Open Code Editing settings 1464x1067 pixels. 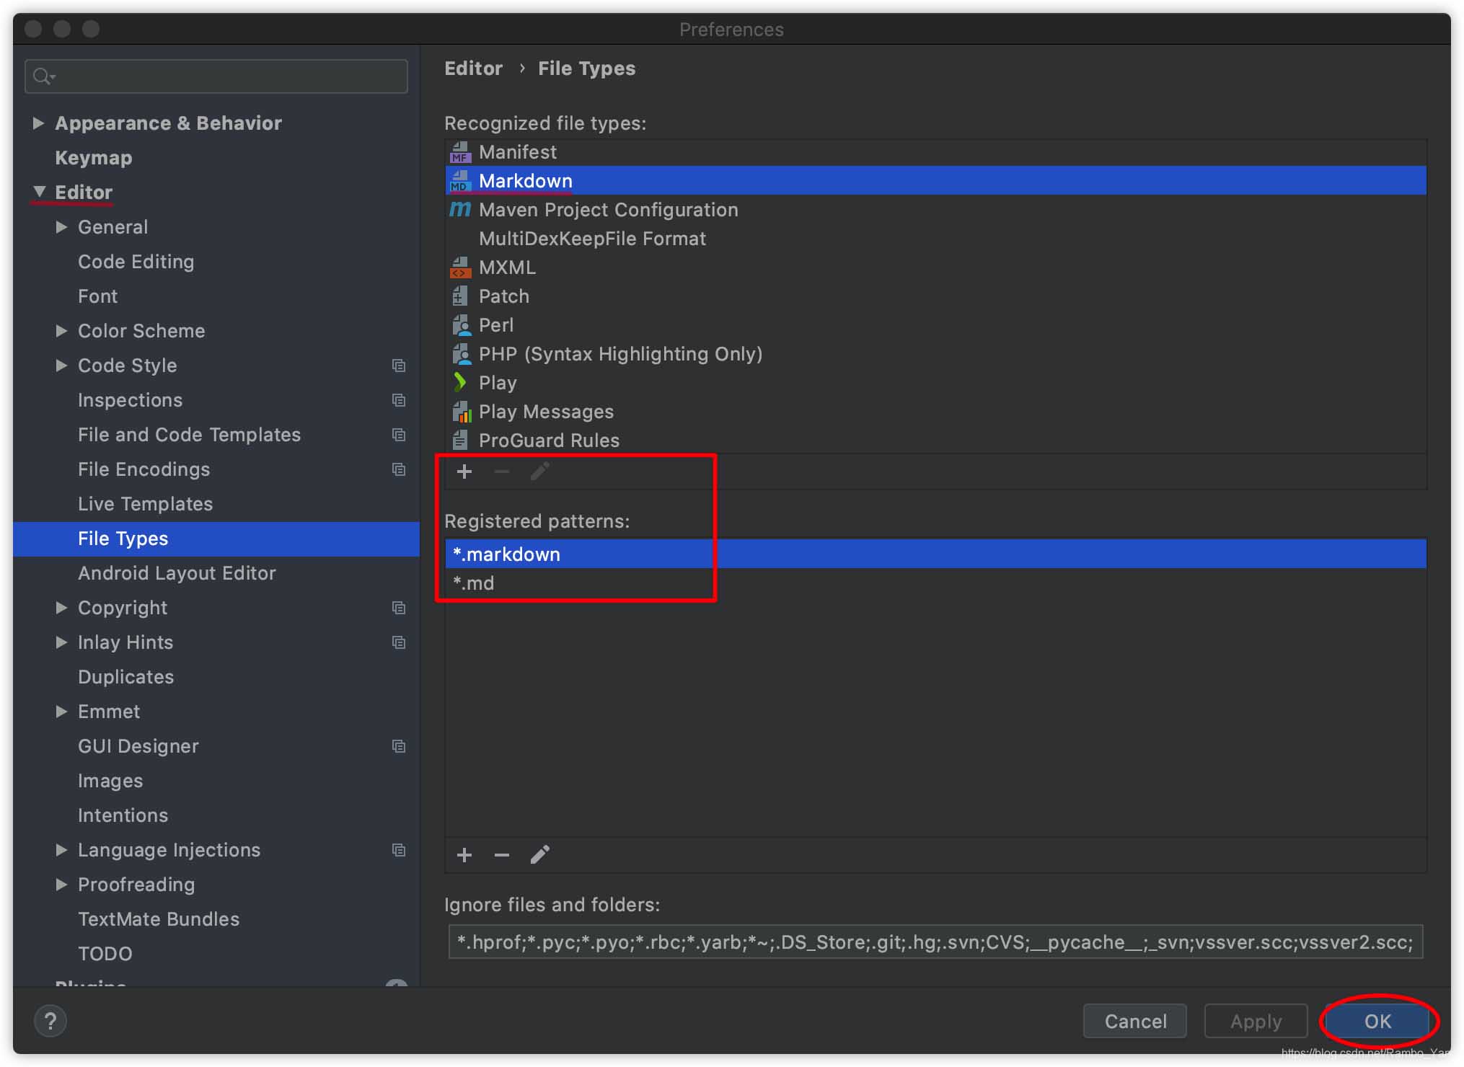[x=136, y=262]
